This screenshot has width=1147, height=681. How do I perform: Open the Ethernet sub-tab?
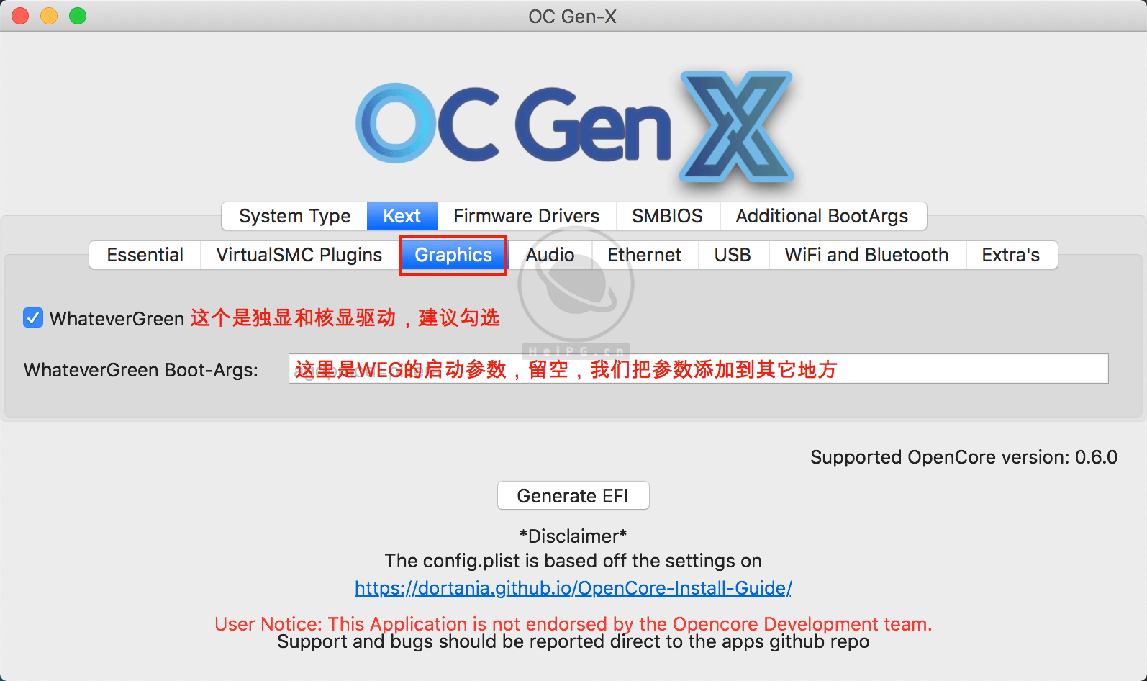pos(644,255)
